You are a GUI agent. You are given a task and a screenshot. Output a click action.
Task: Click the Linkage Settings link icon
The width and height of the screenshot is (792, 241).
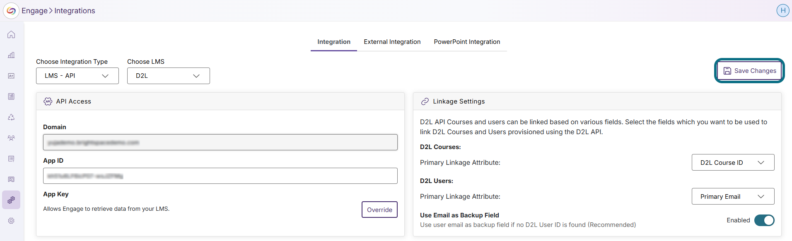[425, 101]
